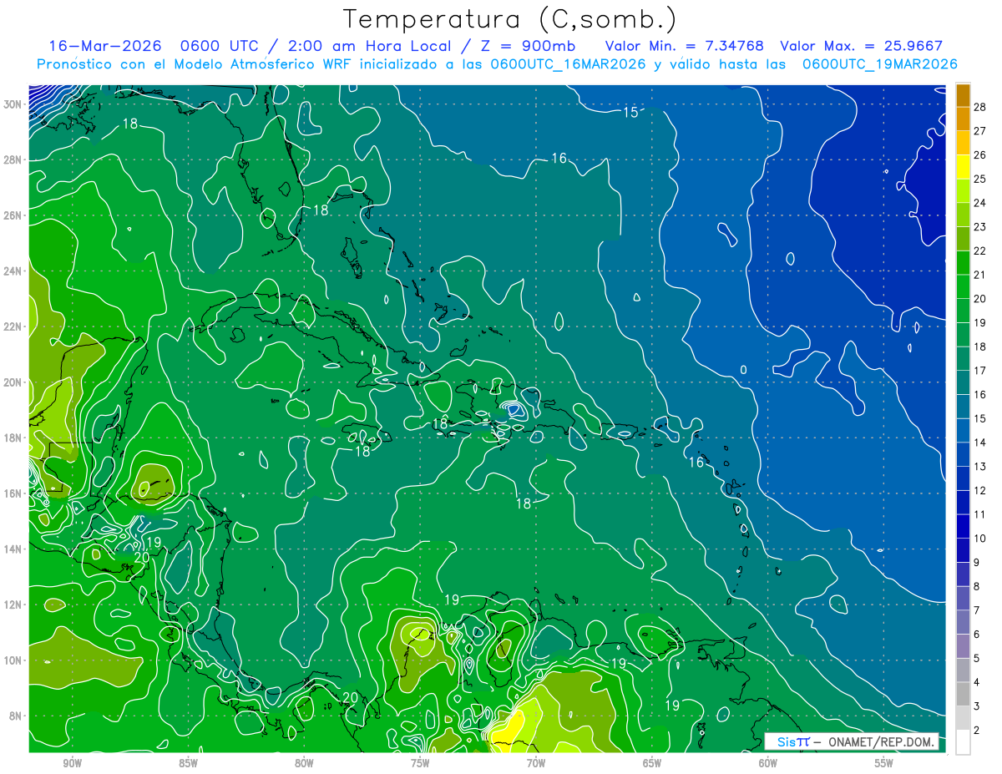Screen dimensions: 1002x774
Task: Click the '55W' longitude axis label
Action: [884, 763]
